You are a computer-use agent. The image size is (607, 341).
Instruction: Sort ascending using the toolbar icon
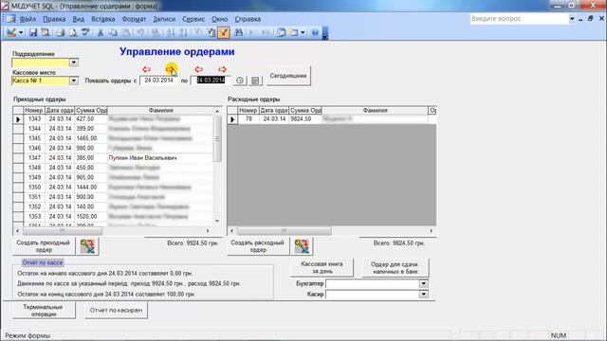click(x=171, y=33)
